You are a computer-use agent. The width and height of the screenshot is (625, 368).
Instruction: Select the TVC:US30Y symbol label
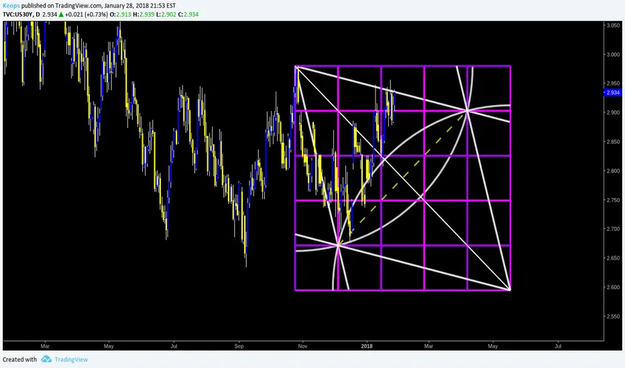click(17, 14)
